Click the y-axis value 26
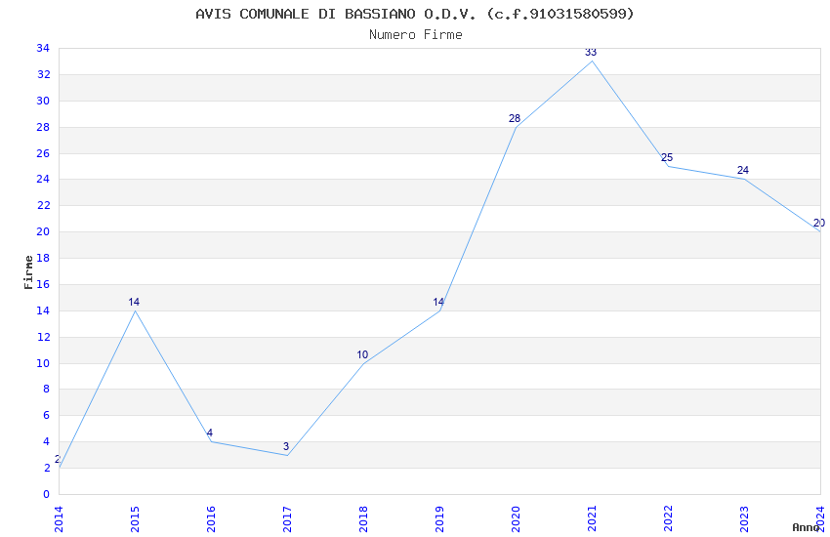Screen dimensions: 830x537 coord(43,153)
